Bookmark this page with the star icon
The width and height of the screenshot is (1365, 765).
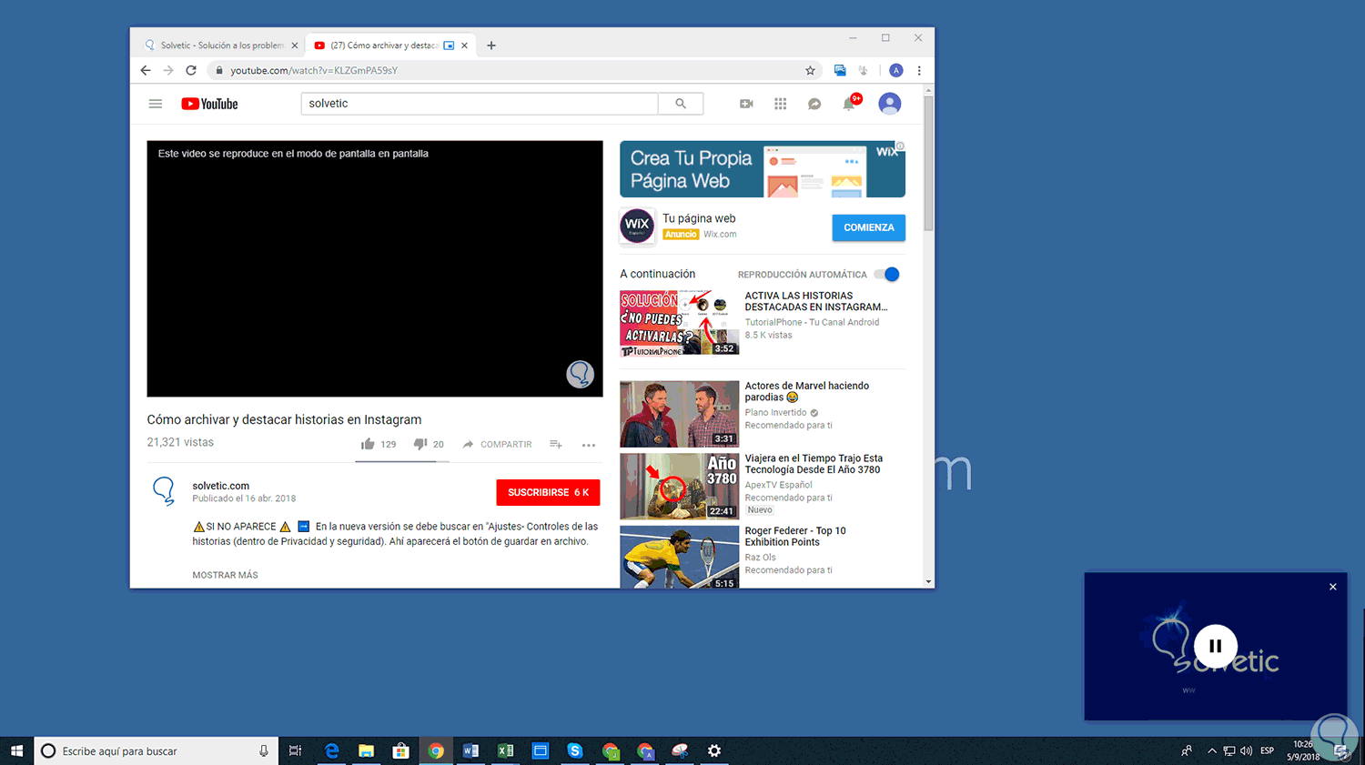tap(810, 70)
